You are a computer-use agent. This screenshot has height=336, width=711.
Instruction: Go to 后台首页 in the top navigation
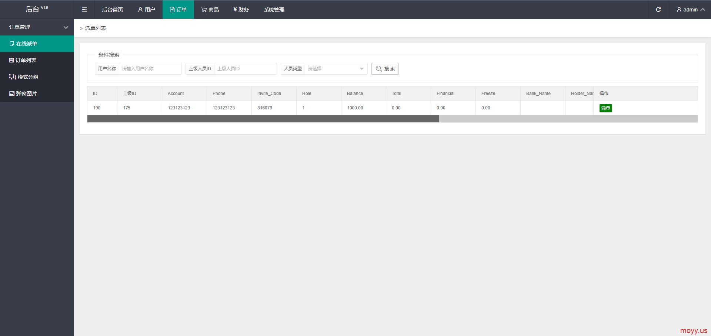[x=113, y=10]
